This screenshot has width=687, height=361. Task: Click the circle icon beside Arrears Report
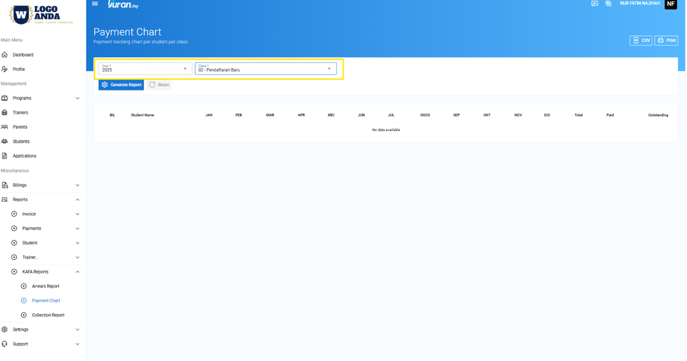click(24, 286)
